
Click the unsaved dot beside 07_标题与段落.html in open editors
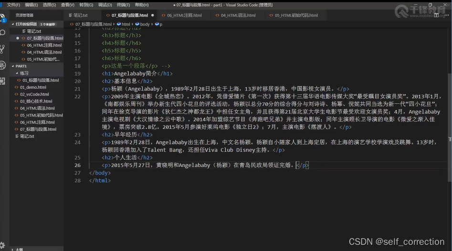pos(18,38)
